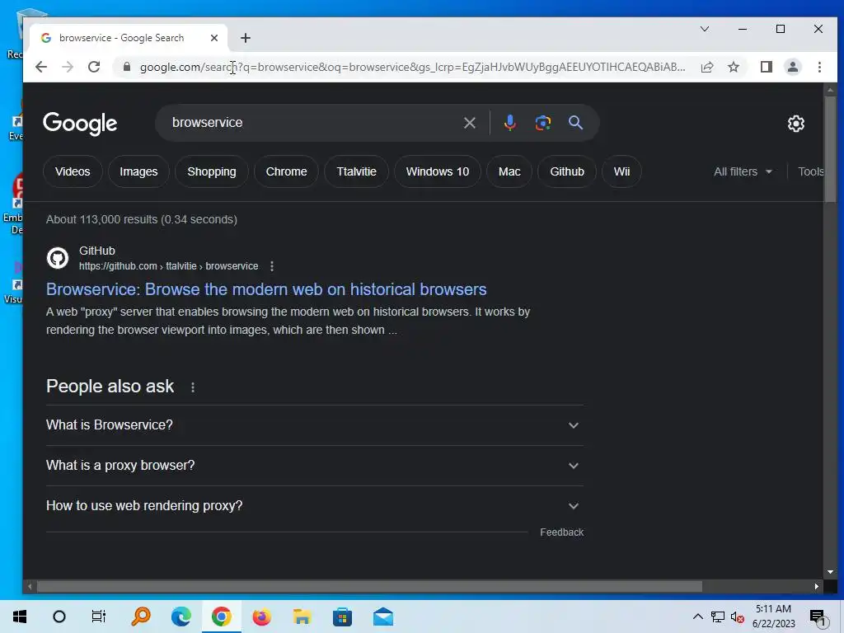Viewport: 844px width, 633px height.
Task: Expand What is a proxy browser
Action: point(315,466)
